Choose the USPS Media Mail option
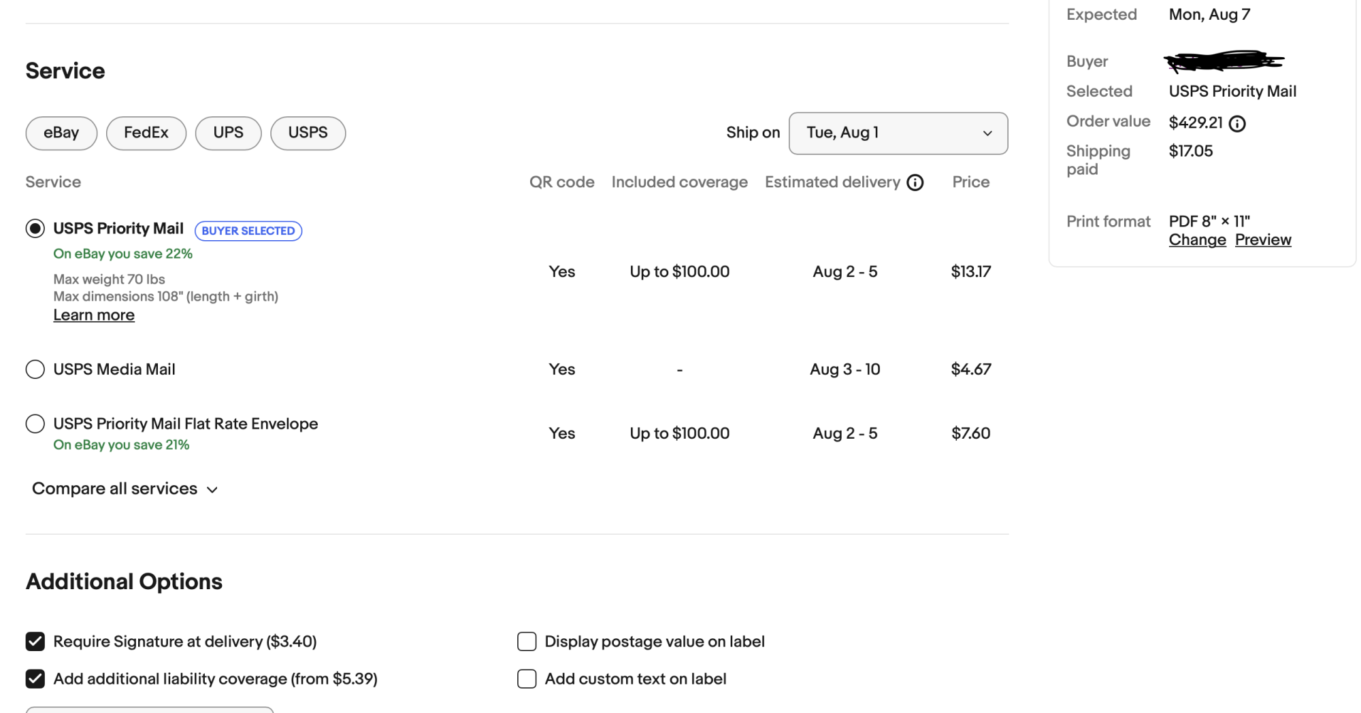Screen dimensions: 1361x713 pos(35,369)
